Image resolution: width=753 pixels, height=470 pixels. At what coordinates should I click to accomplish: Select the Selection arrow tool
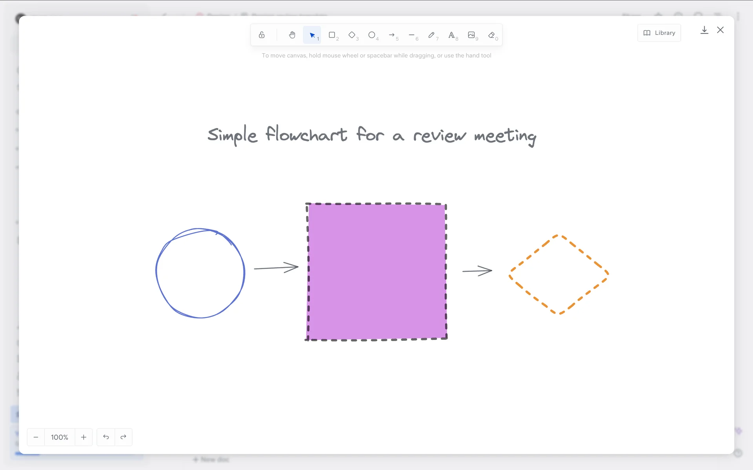(312, 35)
